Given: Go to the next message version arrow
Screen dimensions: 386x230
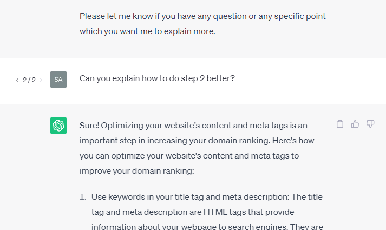Looking at the screenshot, I should click(41, 80).
